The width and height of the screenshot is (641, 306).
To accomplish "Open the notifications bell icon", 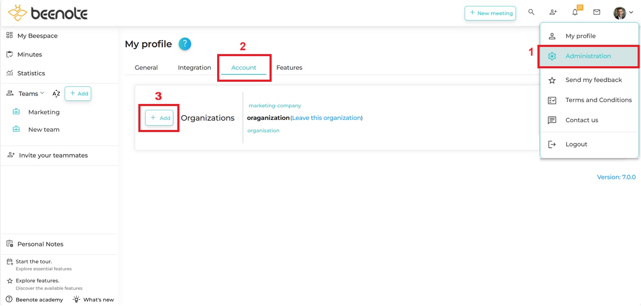I will click(575, 13).
